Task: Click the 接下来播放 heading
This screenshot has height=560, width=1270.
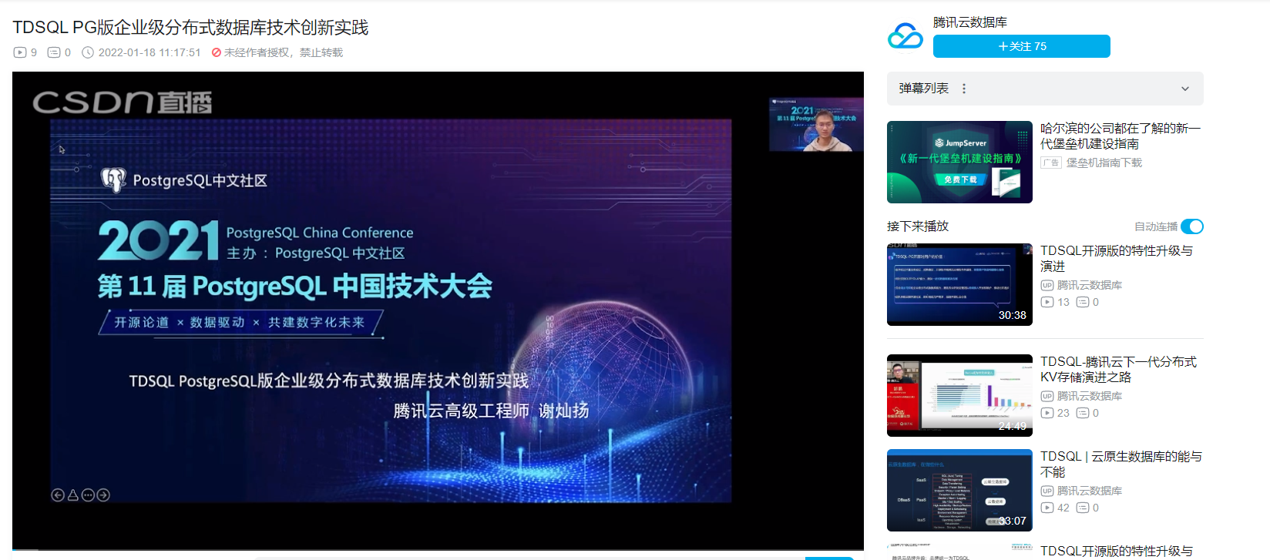Action: click(918, 226)
